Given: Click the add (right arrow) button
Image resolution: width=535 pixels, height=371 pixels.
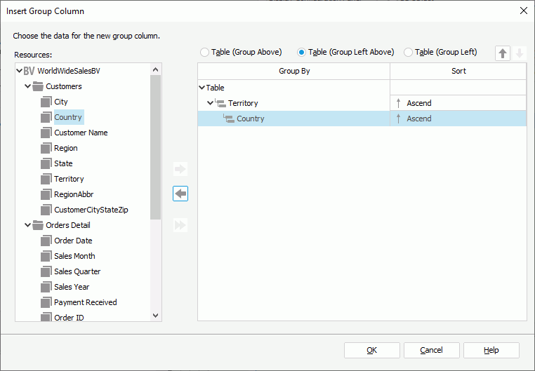Looking at the screenshot, I should (180, 169).
